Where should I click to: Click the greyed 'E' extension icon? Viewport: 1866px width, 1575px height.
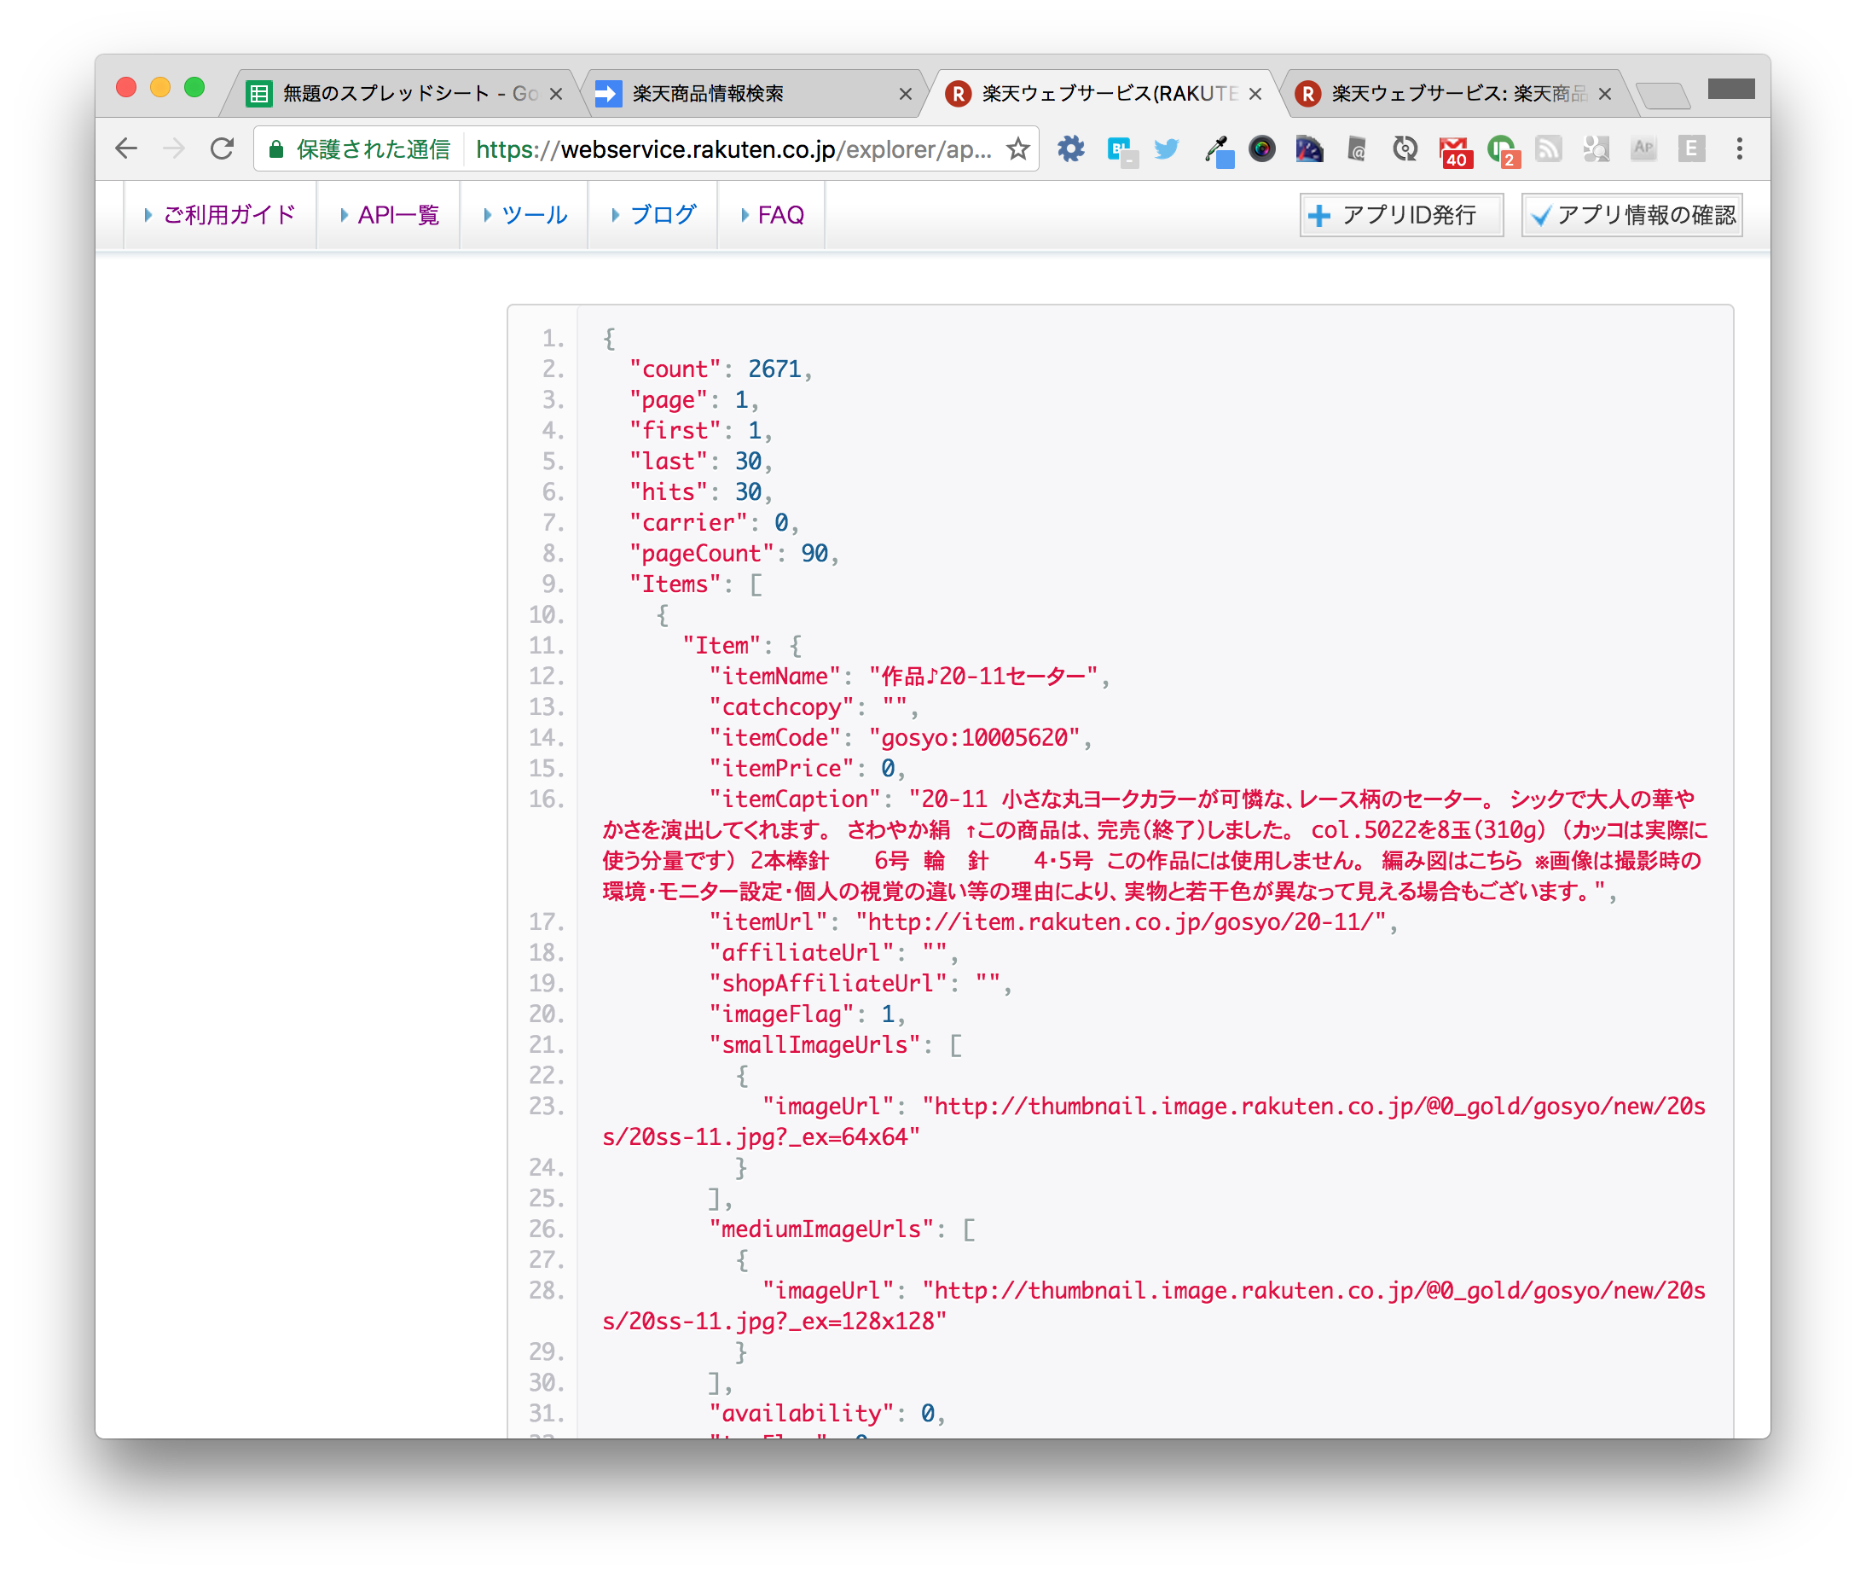(x=1691, y=149)
